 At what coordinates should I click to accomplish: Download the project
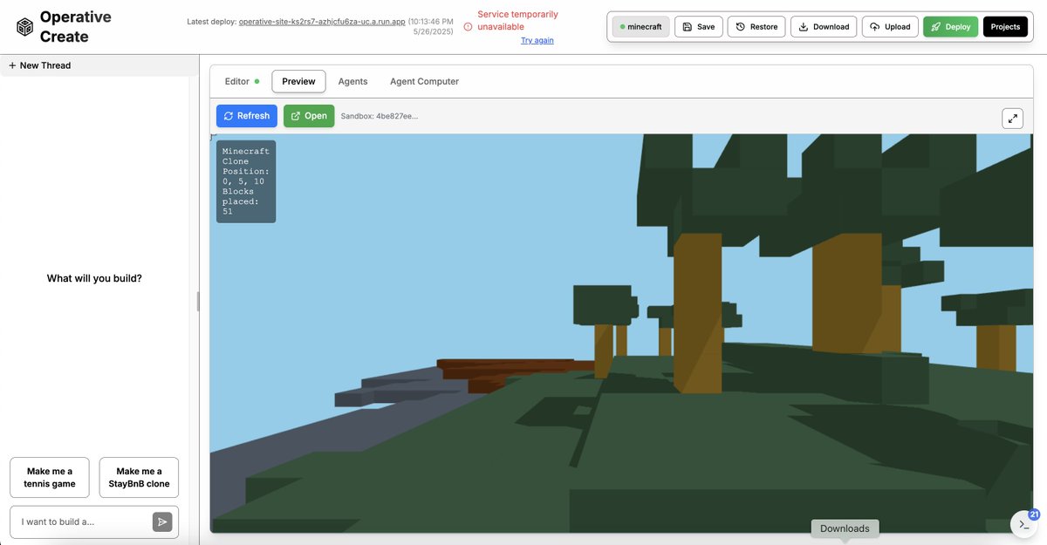point(824,27)
